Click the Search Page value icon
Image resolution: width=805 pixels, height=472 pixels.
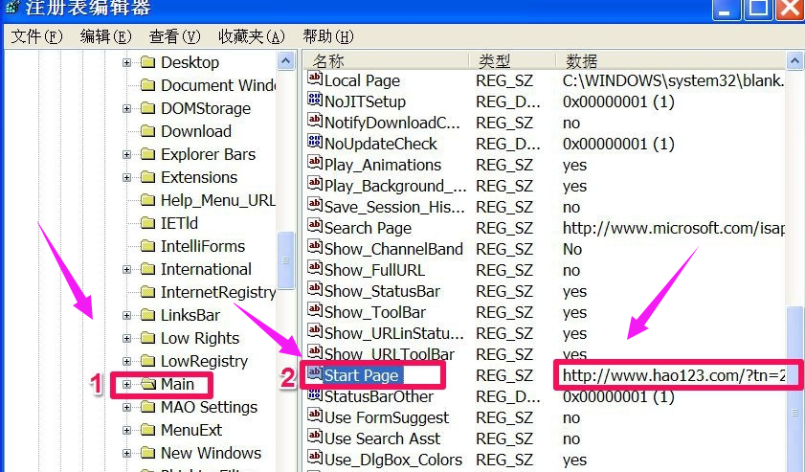point(315,228)
